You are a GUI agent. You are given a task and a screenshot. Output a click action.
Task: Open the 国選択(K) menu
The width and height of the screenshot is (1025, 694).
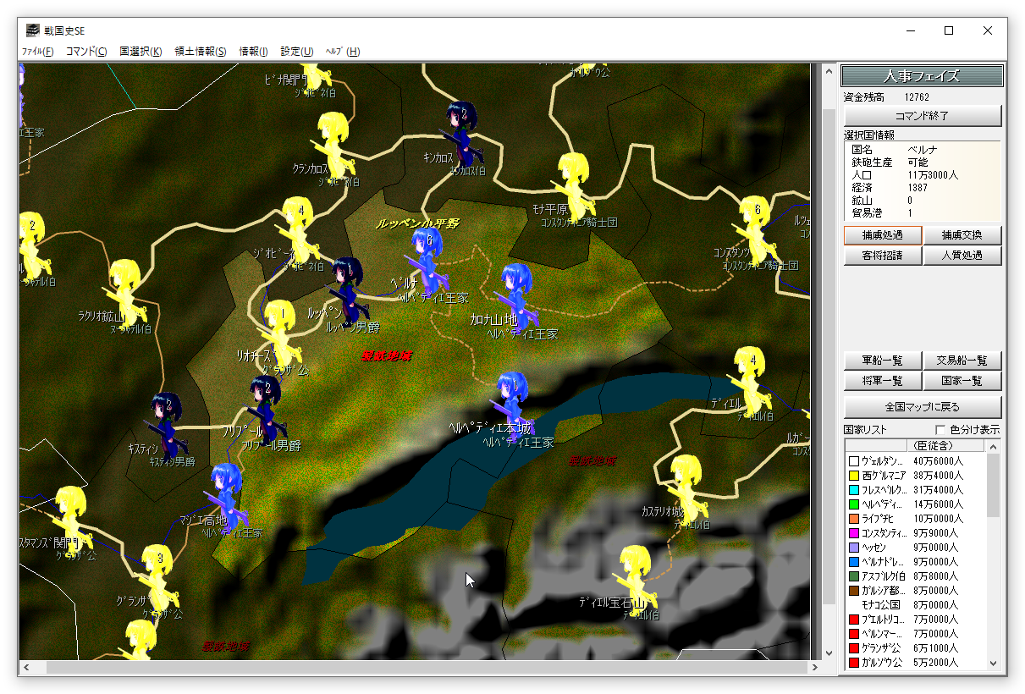click(141, 52)
